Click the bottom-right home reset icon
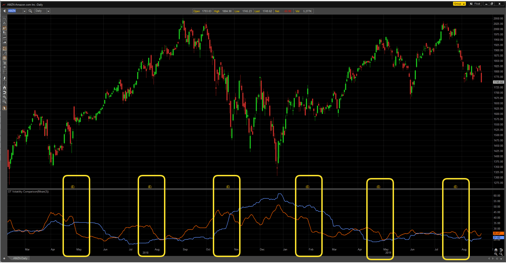The height and width of the screenshot is (263, 506). (x=496, y=250)
